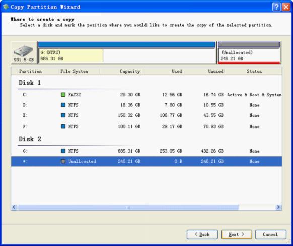
Task: Click the horizontal scrollbar thumb
Action: (128, 207)
